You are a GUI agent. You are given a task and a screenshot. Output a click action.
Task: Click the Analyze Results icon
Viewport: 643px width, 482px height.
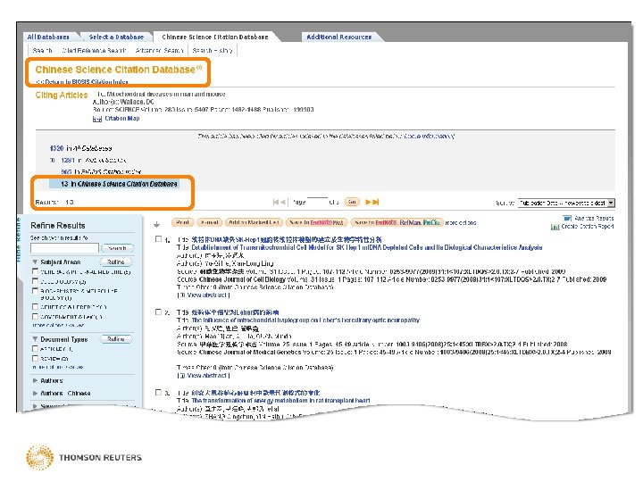click(x=567, y=218)
